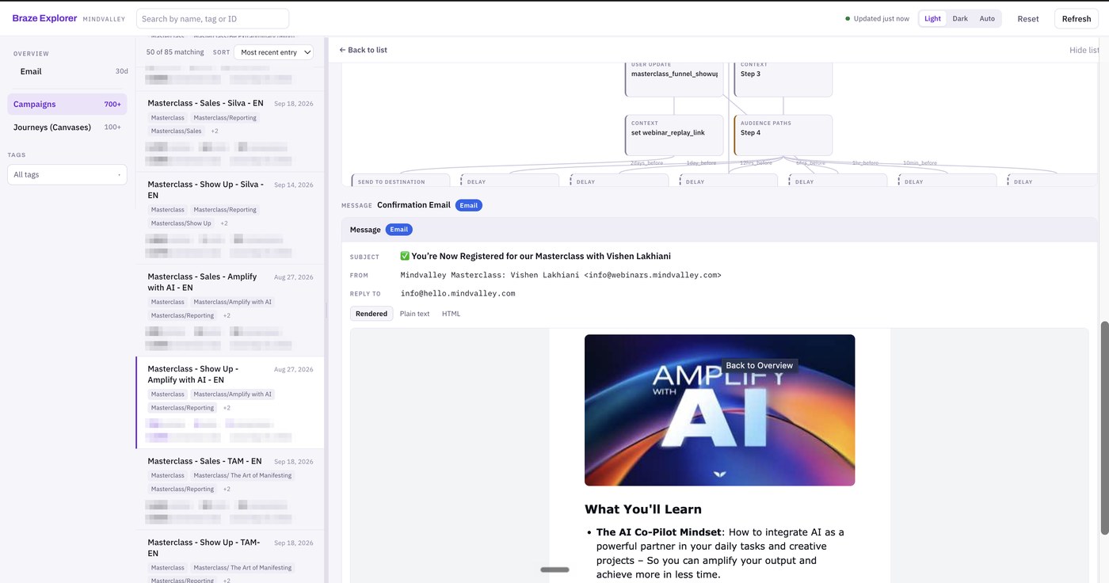Click the Braze Explorer logo
The image size is (1109, 583).
[x=44, y=18]
